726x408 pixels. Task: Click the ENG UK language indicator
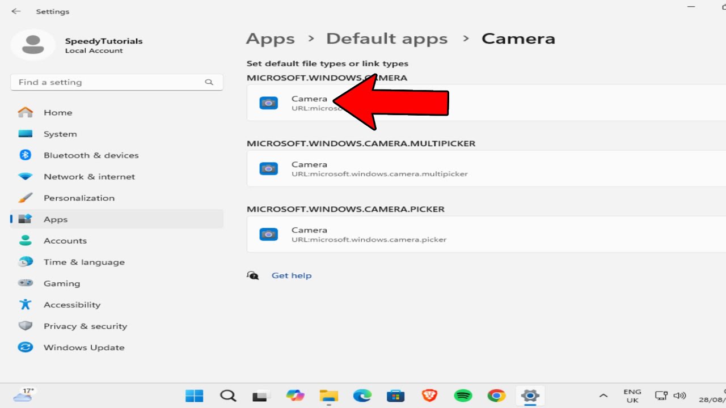(632, 396)
